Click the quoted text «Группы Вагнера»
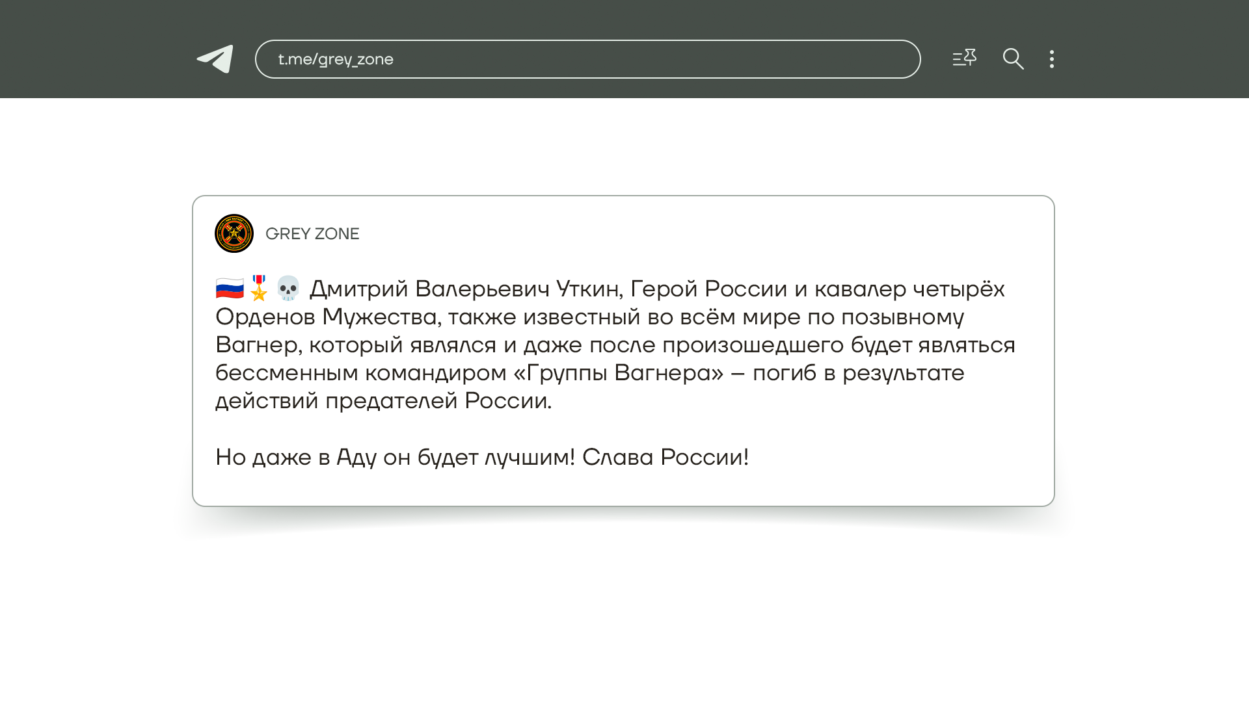1249x702 pixels. (618, 373)
